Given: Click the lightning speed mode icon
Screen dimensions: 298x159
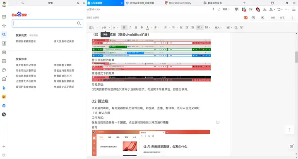Looking at the screenshot, I should click(x=213, y=9).
